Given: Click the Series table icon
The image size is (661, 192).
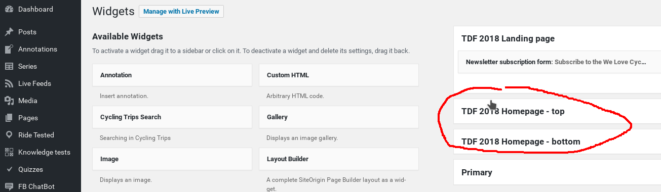Looking at the screenshot, I should (9, 66).
